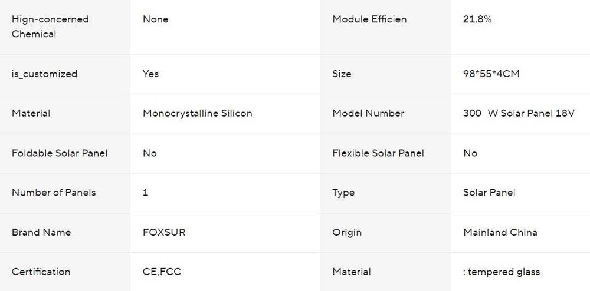This screenshot has width=590, height=291.
Task: Click 'Monocrystalline Silicon' material value
Action: [x=197, y=114]
